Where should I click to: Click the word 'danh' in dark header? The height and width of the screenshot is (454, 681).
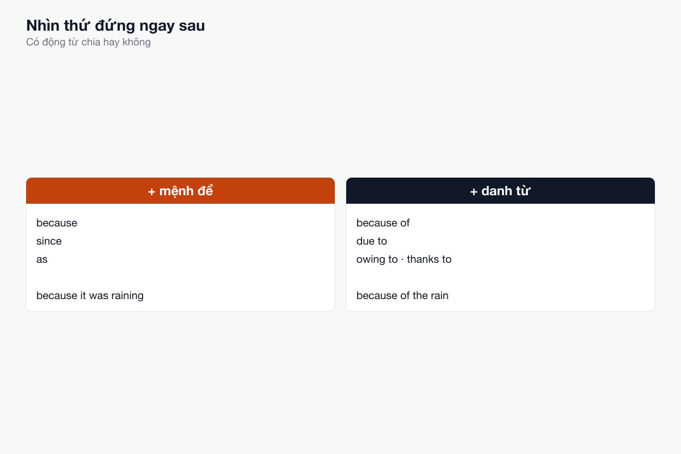coord(497,191)
